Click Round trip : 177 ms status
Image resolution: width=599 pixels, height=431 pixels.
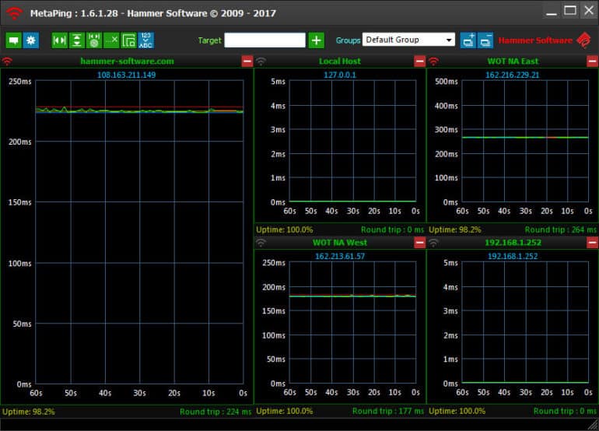tap(387, 411)
